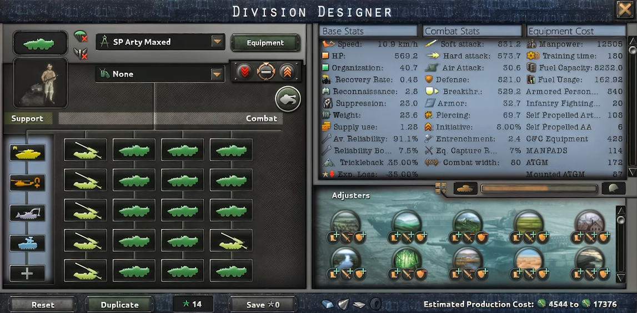The width and height of the screenshot is (637, 313).
Task: Click the Duplicate button
Action: point(119,305)
